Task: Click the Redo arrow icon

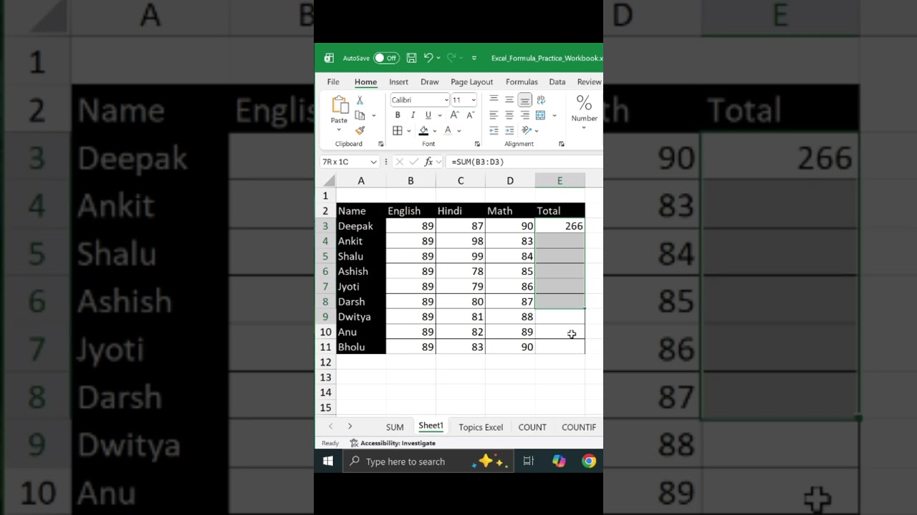Action: pyautogui.click(x=451, y=58)
